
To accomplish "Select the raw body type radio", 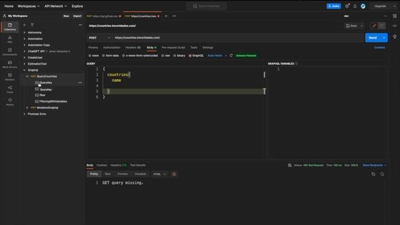I will (162, 56).
